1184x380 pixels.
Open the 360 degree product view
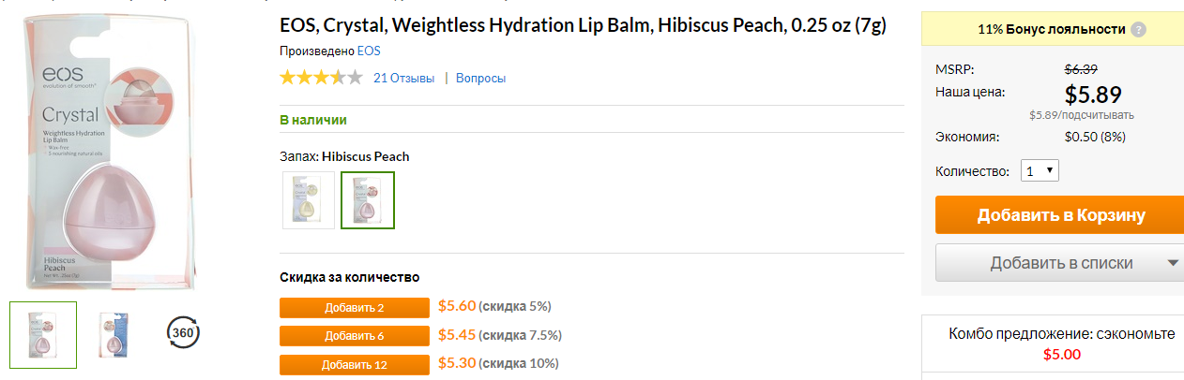pyautogui.click(x=183, y=331)
